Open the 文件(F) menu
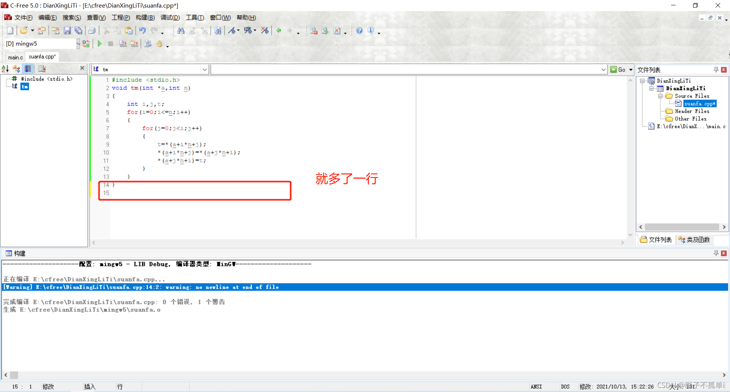Image resolution: width=730 pixels, height=392 pixels. tap(23, 17)
